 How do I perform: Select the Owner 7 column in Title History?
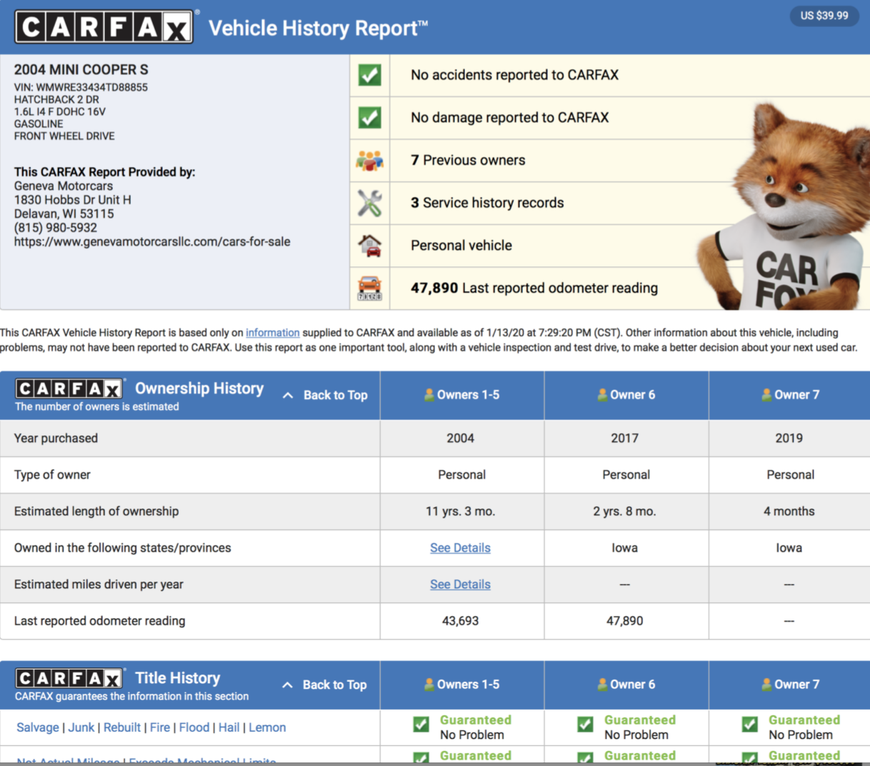[790, 685]
